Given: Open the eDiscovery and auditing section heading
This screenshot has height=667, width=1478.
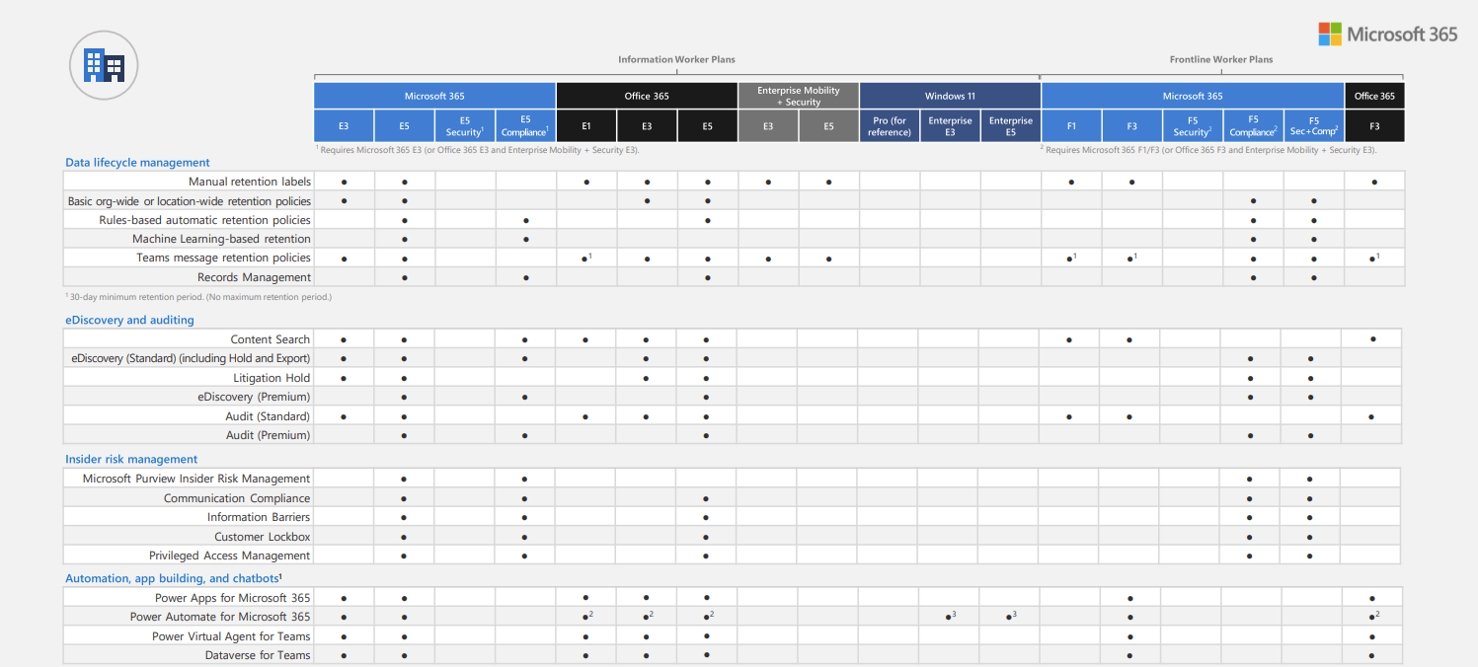Looking at the screenshot, I should click(x=129, y=320).
